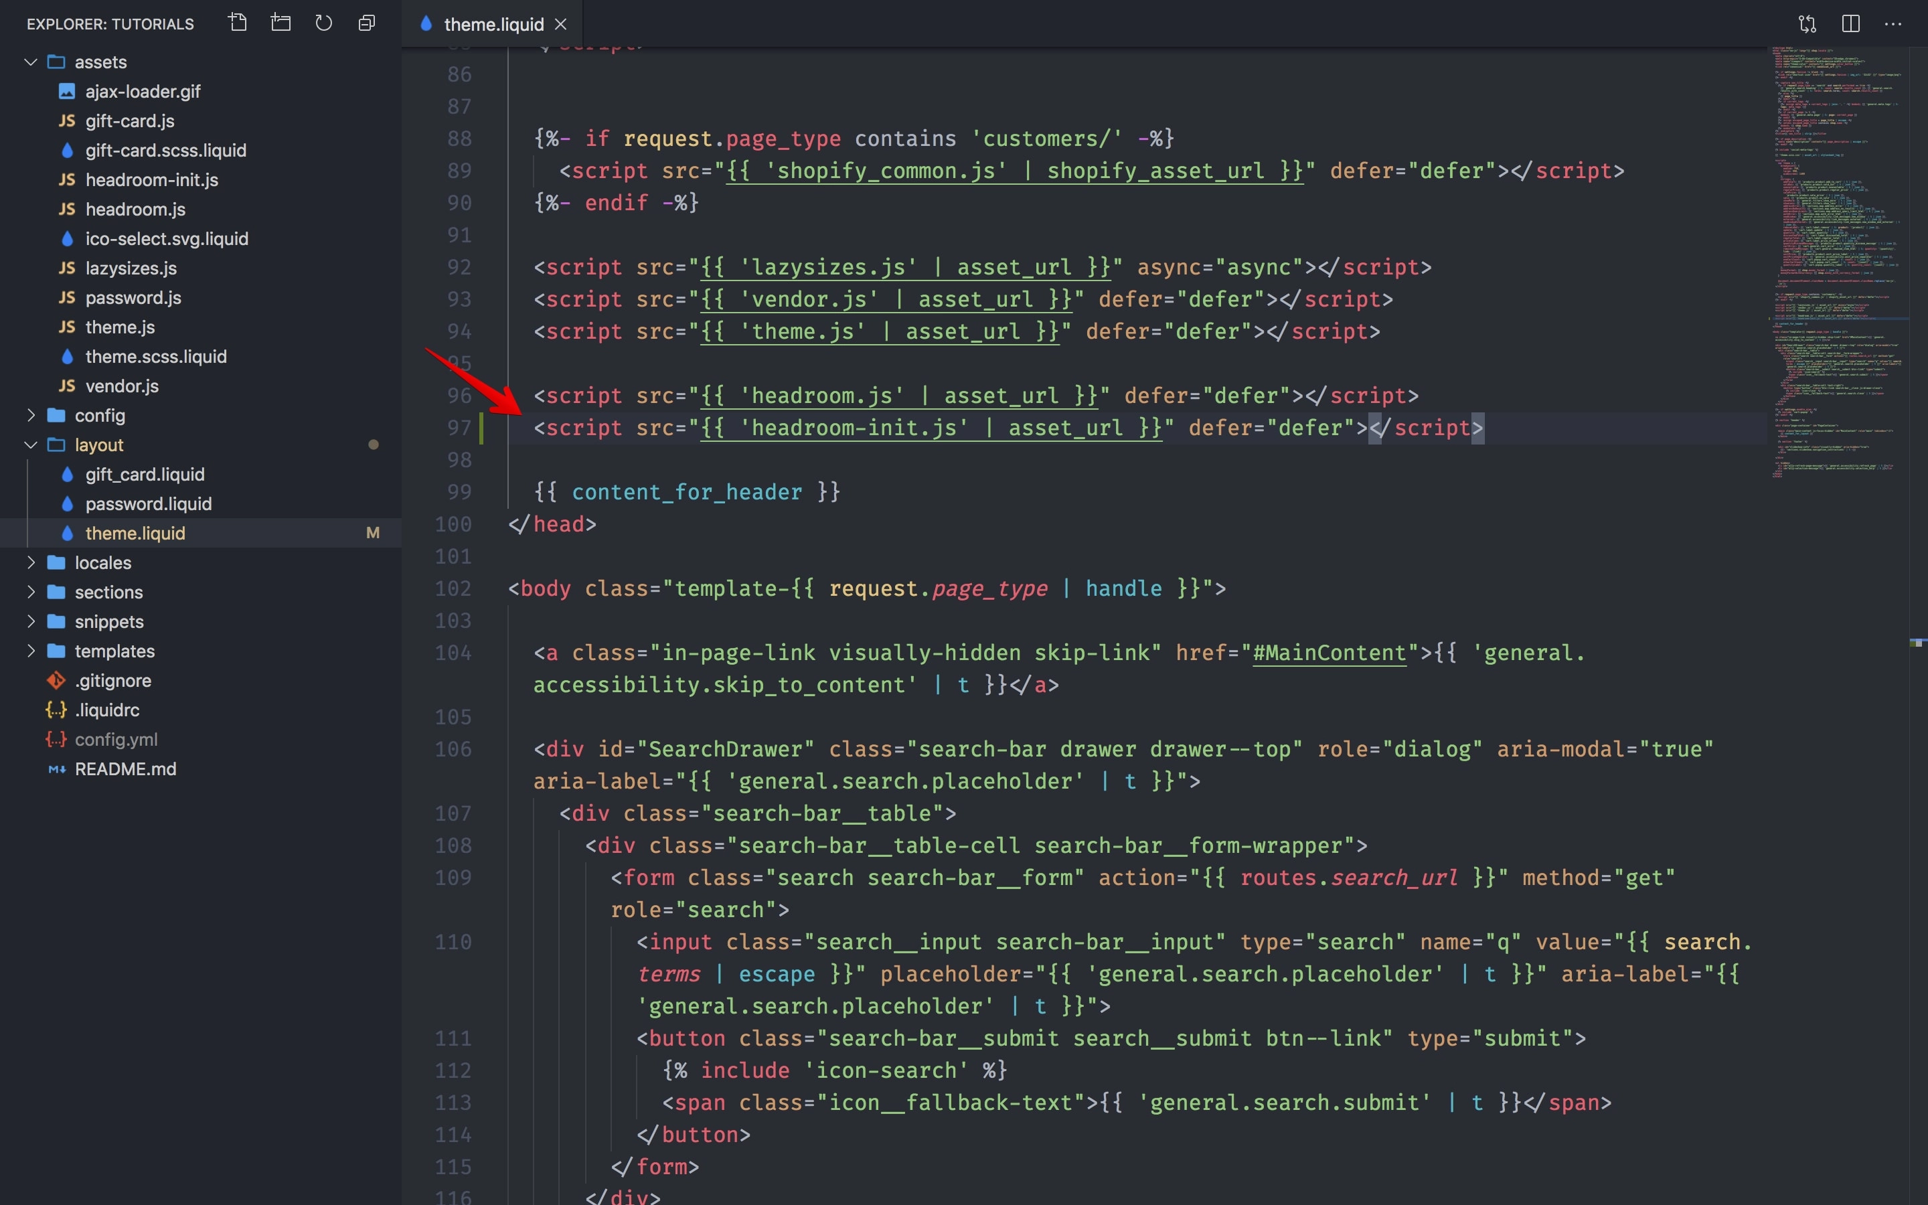Click the drop icon in theme.liquid tab
The height and width of the screenshot is (1205, 1928).
426,24
